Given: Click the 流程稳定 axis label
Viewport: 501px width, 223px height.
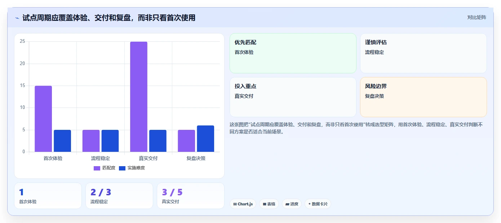Looking at the screenshot, I should pyautogui.click(x=101, y=158).
